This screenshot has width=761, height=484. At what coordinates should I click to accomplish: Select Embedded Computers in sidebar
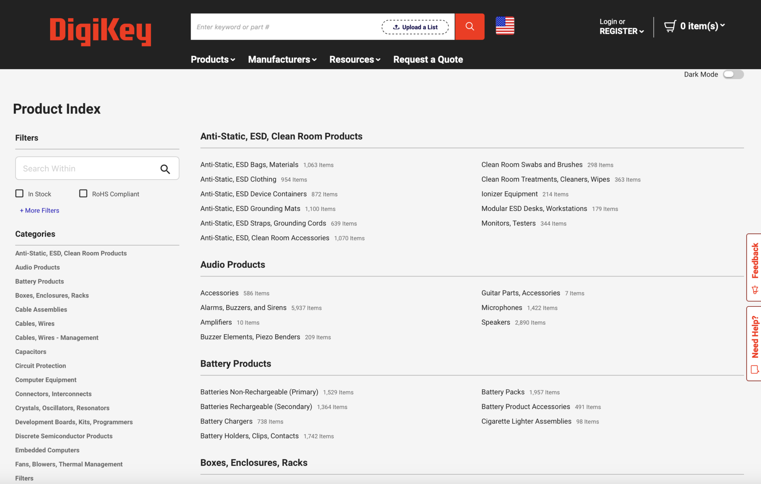pyautogui.click(x=47, y=450)
